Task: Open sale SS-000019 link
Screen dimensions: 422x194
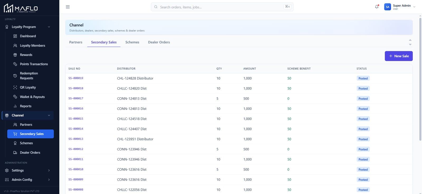Action: tap(76, 78)
